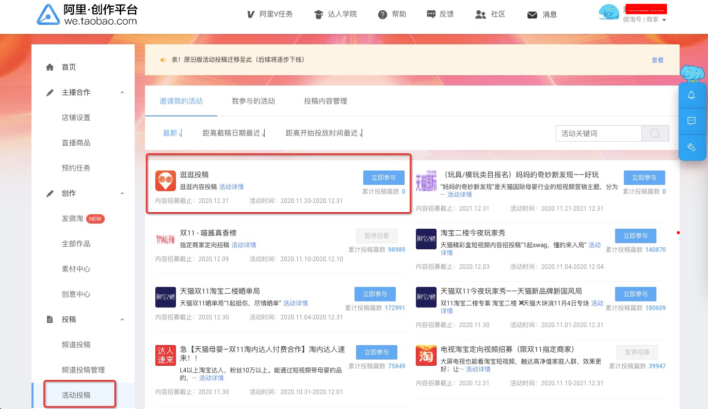Click the magnifier search button
Image resolution: width=708 pixels, height=409 pixels.
(x=655, y=133)
